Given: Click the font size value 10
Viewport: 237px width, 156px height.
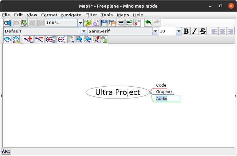Looking at the screenshot, I should [167, 31].
